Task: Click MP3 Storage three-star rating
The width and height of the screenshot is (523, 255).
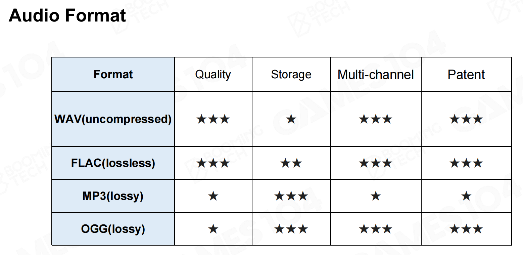Action: [x=291, y=196]
